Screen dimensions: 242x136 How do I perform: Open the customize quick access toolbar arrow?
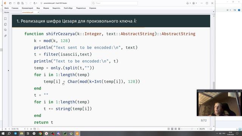click(x=41, y=3)
